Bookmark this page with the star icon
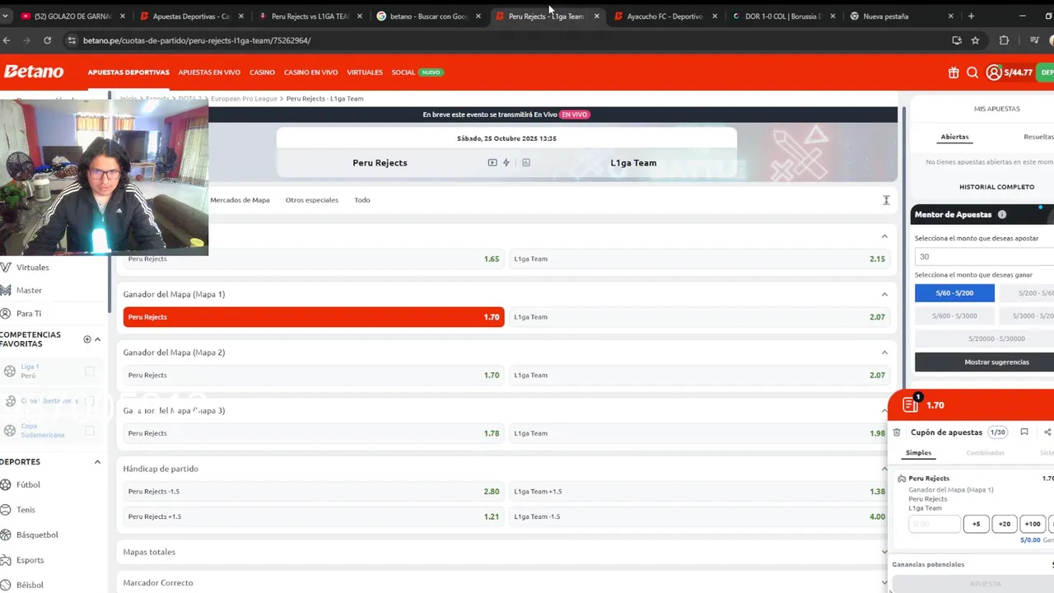 [x=975, y=40]
